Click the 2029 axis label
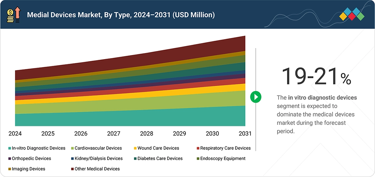The height and width of the screenshot is (177, 375). tap(179, 134)
